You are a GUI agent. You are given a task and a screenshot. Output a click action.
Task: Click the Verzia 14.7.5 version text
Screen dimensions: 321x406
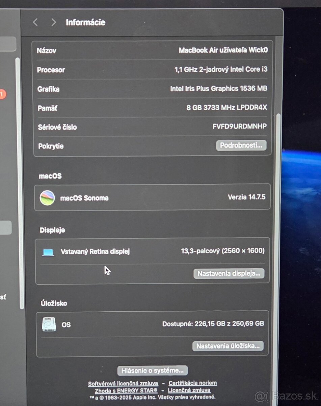(x=247, y=197)
